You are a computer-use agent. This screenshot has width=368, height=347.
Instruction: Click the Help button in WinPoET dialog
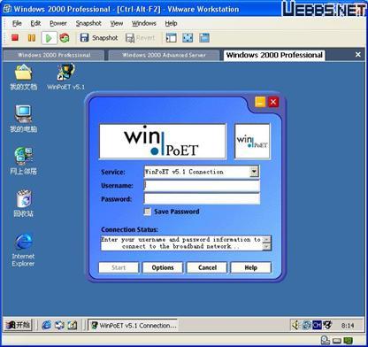click(x=250, y=267)
